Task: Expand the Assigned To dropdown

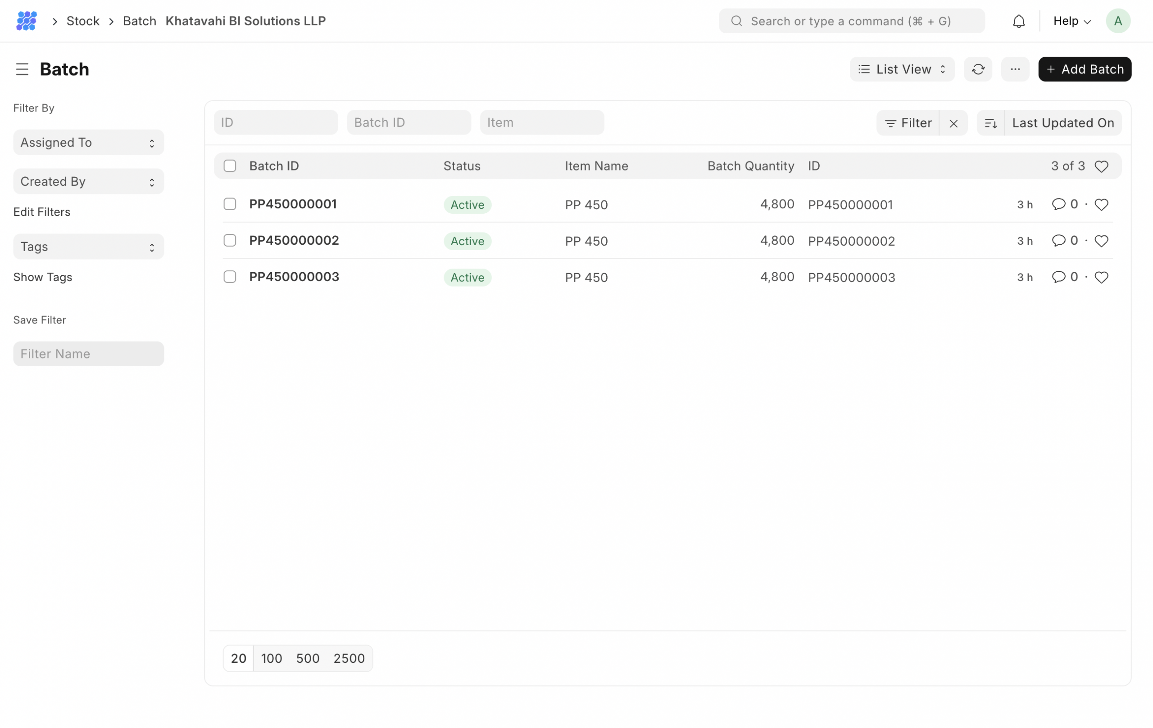Action: coord(89,143)
